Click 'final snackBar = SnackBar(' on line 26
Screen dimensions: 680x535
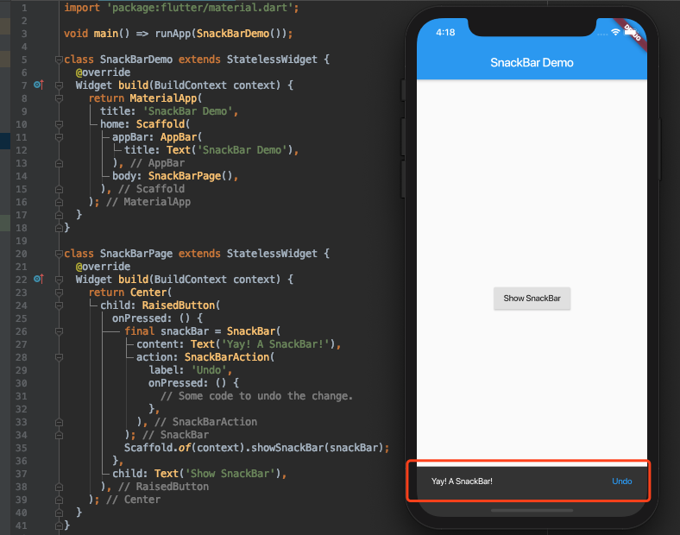click(x=203, y=331)
